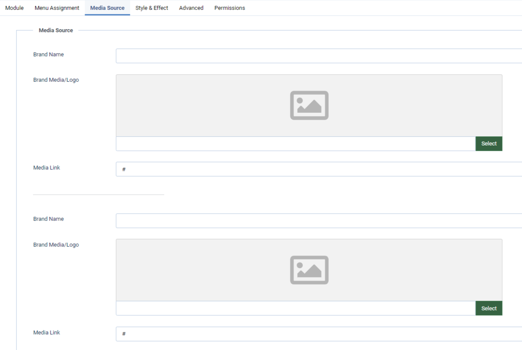The image size is (522, 350).
Task: Click the Media Source fieldset heading
Action: (56, 31)
